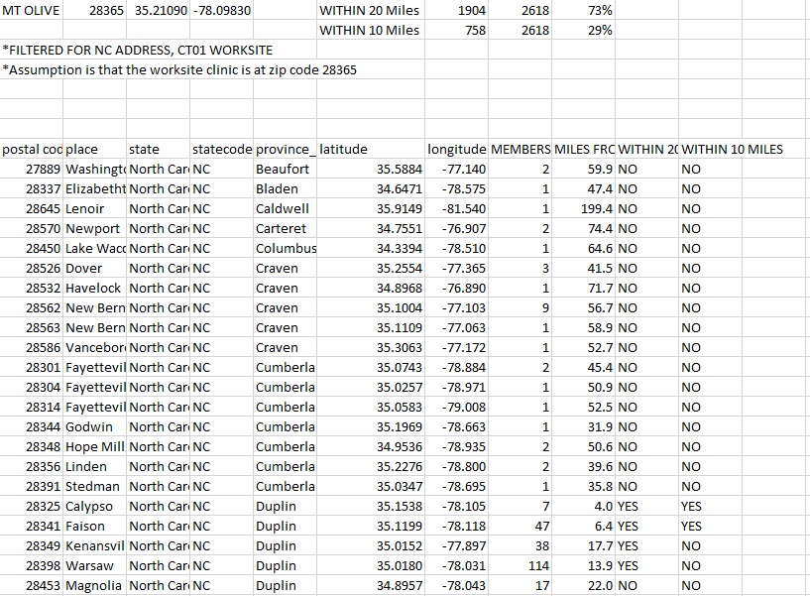Select the WITHIN 20 Miles label cell
810x596 pixels.
(370, 10)
